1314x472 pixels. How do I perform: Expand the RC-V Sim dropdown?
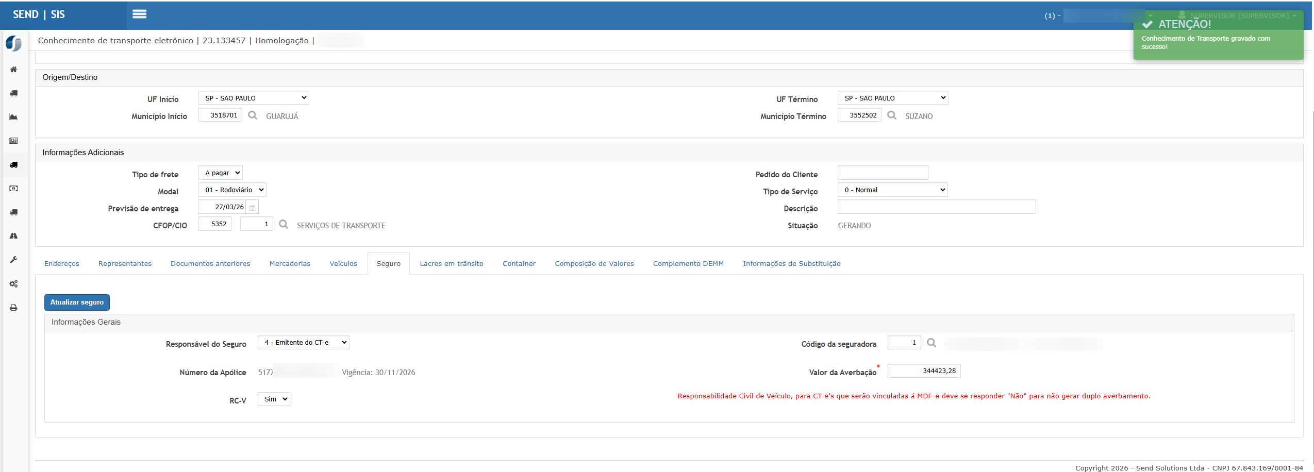click(274, 399)
